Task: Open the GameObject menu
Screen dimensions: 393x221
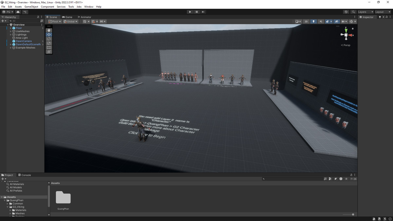Action: coord(31,7)
